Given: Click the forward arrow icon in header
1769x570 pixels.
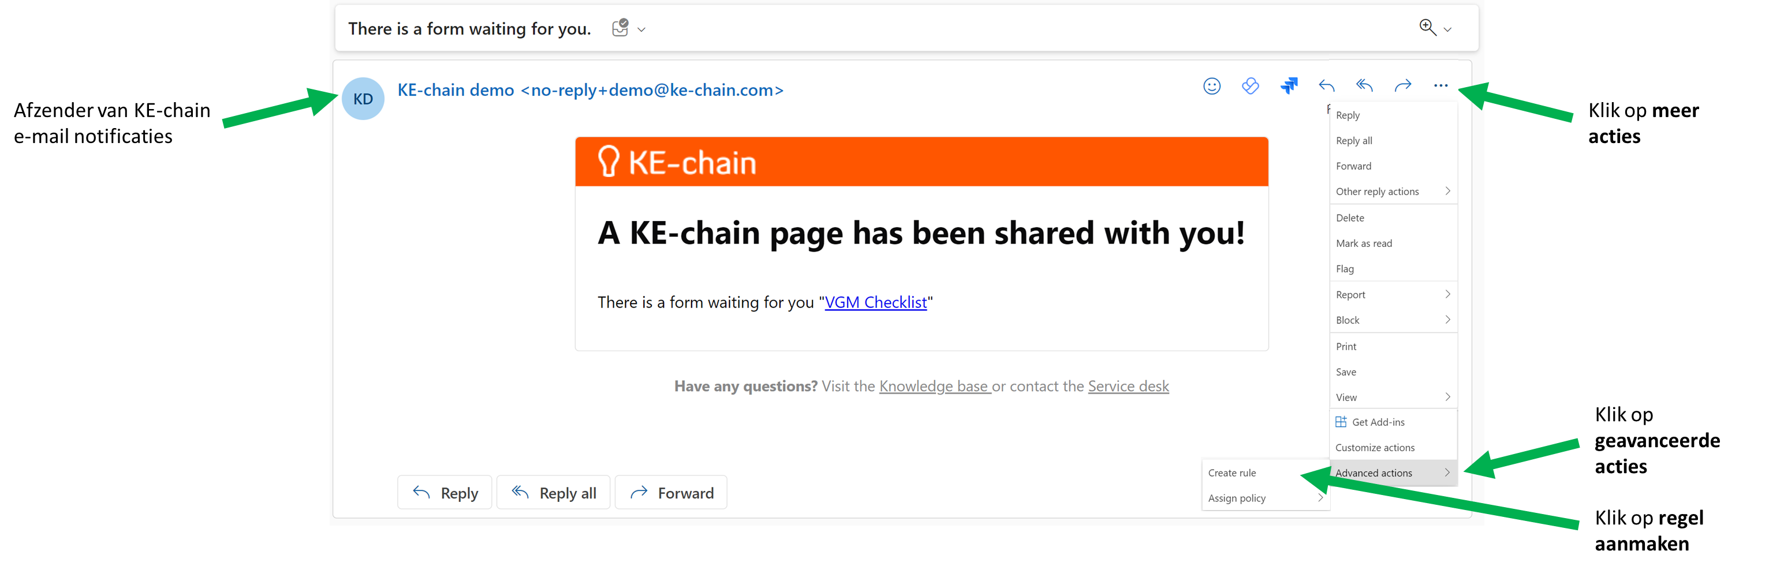Looking at the screenshot, I should coord(1402,86).
